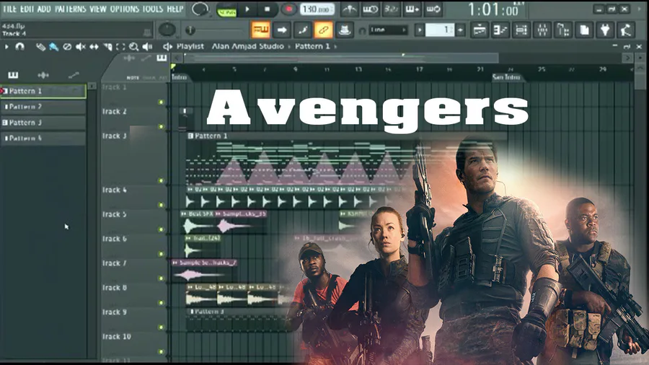649x365 pixels.
Task: Mute Track 4 with its green dot
Action: (x=161, y=205)
